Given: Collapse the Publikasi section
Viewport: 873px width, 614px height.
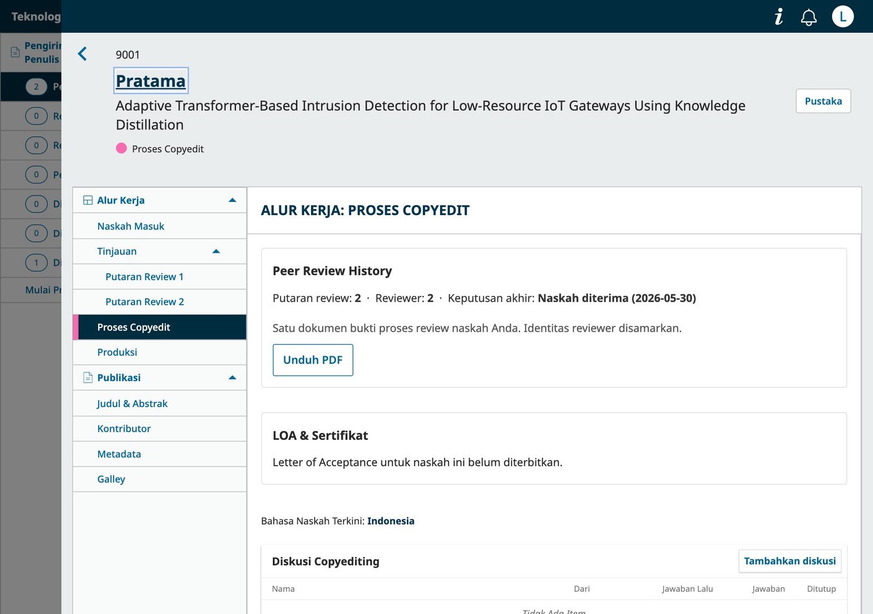Looking at the screenshot, I should coord(232,378).
